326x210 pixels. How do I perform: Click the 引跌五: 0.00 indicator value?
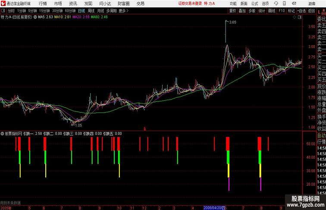[113, 134]
